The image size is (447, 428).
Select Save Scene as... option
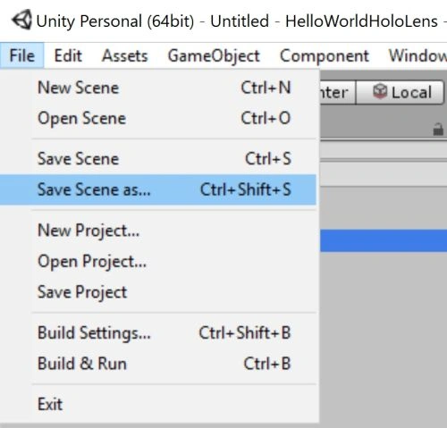pyautogui.click(x=158, y=189)
